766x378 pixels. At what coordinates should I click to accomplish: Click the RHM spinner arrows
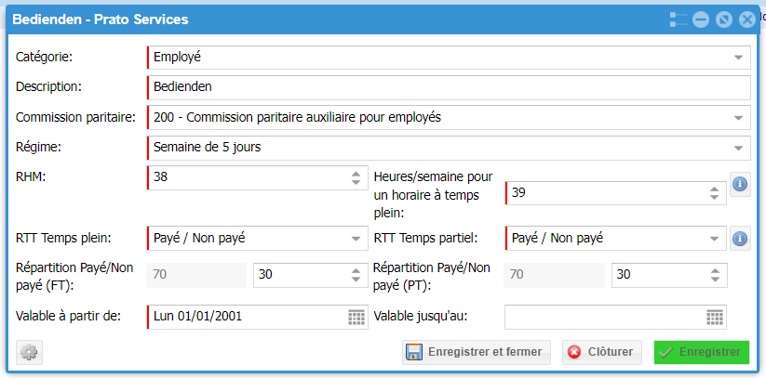pos(356,177)
